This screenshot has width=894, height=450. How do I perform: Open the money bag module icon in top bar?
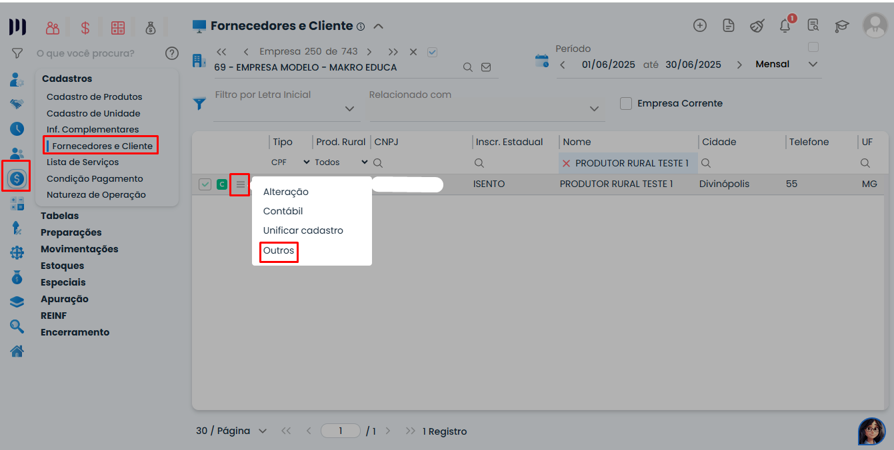(x=151, y=27)
